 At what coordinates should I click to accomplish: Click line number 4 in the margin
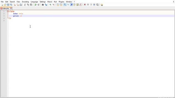tap(4, 18)
